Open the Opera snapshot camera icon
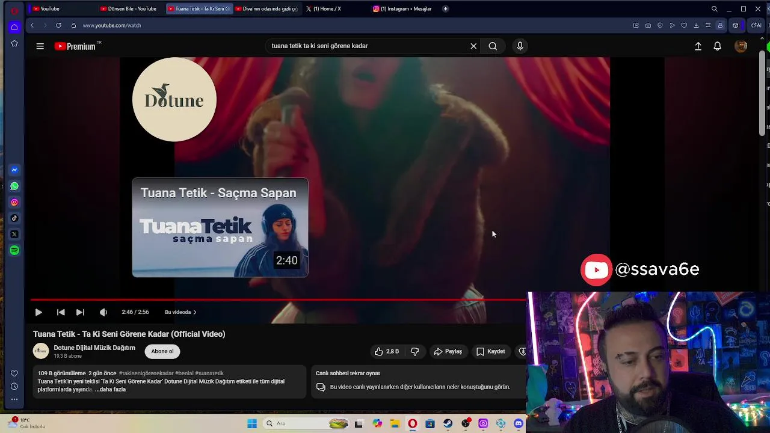770x433 pixels. (x=648, y=25)
